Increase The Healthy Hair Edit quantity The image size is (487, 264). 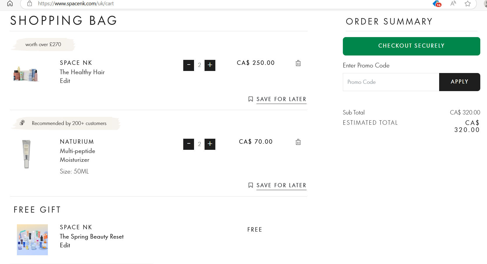point(210,65)
